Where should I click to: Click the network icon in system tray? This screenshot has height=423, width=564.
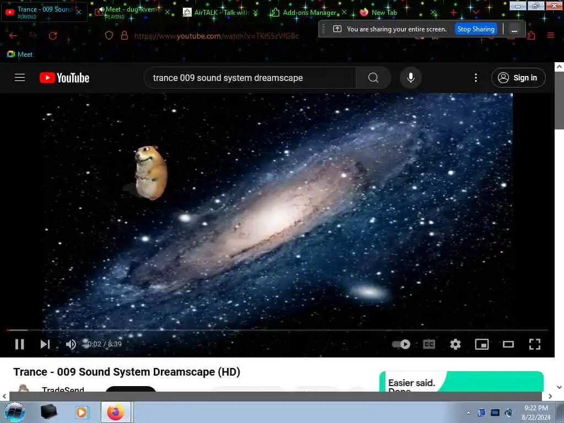pyautogui.click(x=495, y=413)
